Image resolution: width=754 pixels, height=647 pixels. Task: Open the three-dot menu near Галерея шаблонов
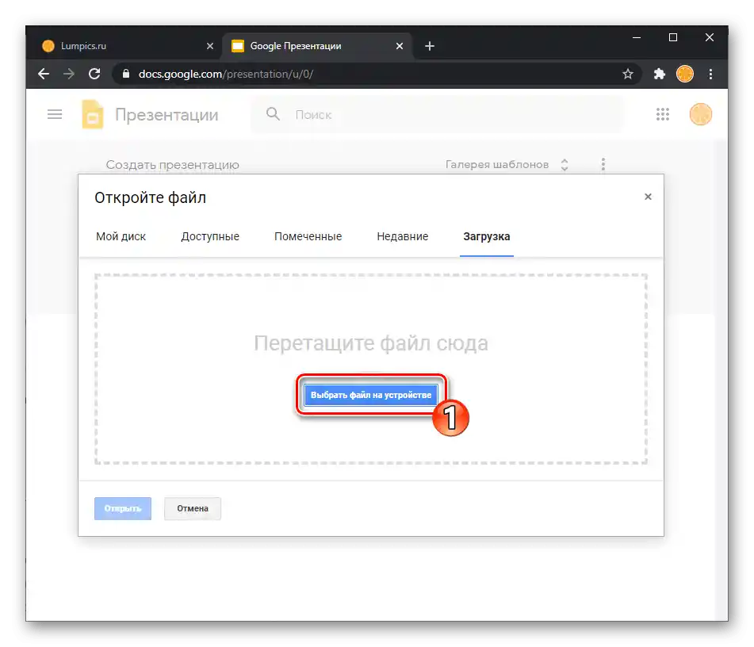pos(603,164)
